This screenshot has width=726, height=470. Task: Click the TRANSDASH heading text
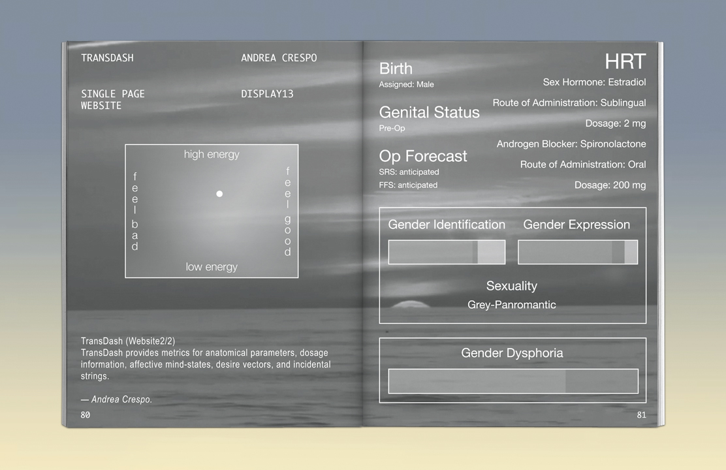107,58
